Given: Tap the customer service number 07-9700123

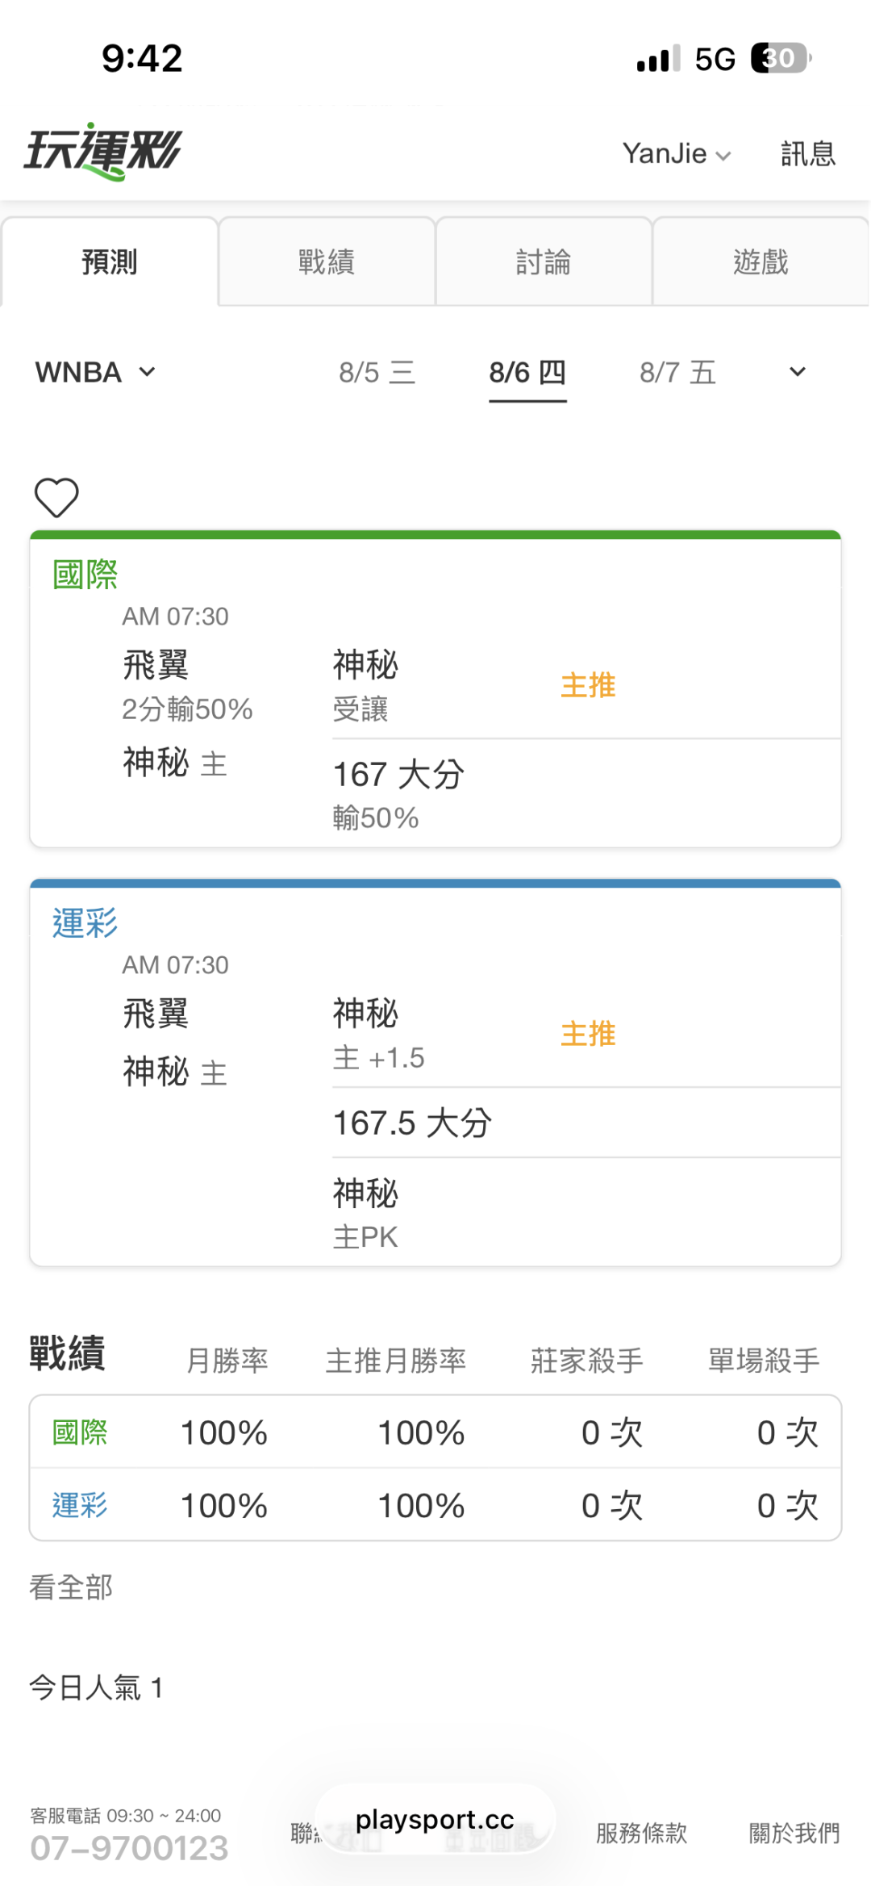Looking at the screenshot, I should tap(129, 1848).
